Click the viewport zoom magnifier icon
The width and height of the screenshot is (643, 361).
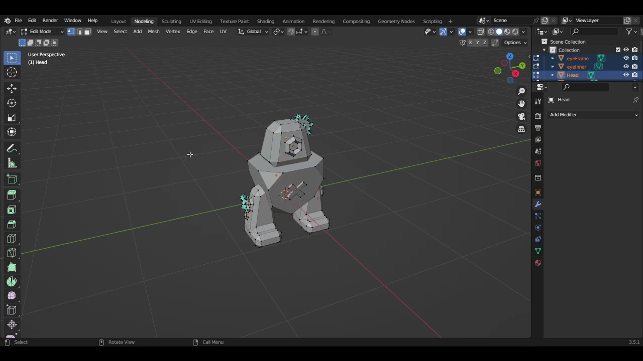pos(521,91)
